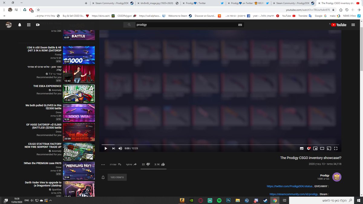Image resolution: width=363 pixels, height=204 pixels.
Task: Open YouTube hamburger guide menu
Action: (x=353, y=25)
